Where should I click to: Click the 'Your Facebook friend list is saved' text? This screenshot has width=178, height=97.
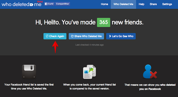(29, 86)
